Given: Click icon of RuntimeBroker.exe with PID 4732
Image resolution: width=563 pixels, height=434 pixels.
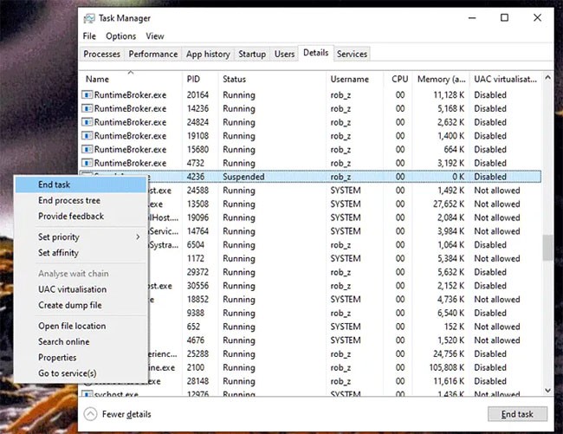Looking at the screenshot, I should 87,163.
